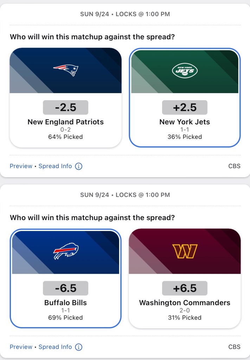Open Preview link for Bills vs Commanders
Viewport: 250px width, 360px height.
(21, 347)
